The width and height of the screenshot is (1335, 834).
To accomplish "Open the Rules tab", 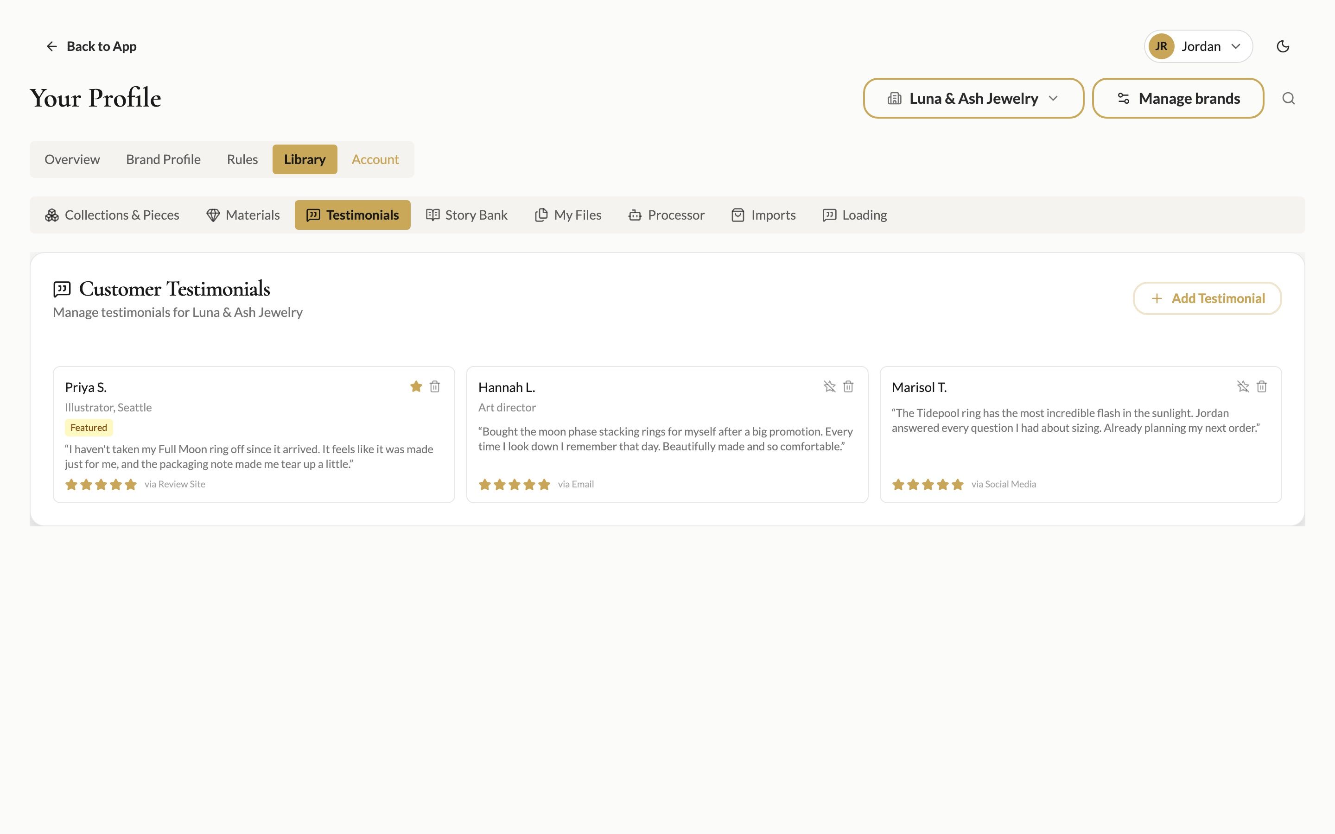I will coord(242,159).
